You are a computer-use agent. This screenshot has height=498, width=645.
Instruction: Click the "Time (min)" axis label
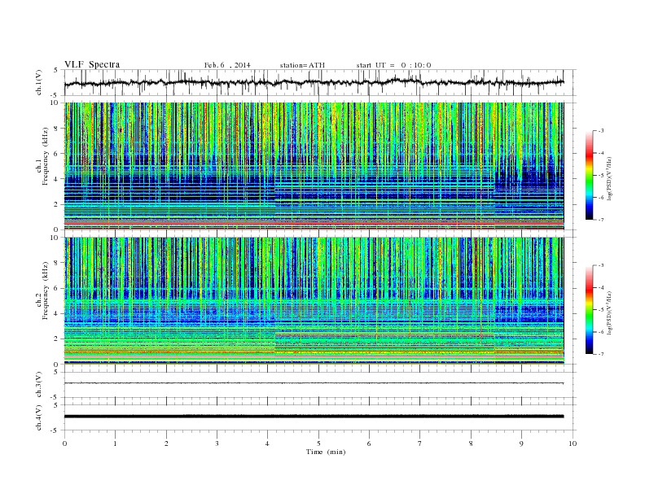pos(326,452)
